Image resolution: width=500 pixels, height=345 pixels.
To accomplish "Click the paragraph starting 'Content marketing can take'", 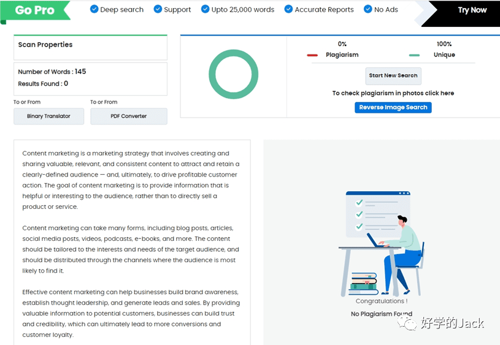I will (131, 249).
